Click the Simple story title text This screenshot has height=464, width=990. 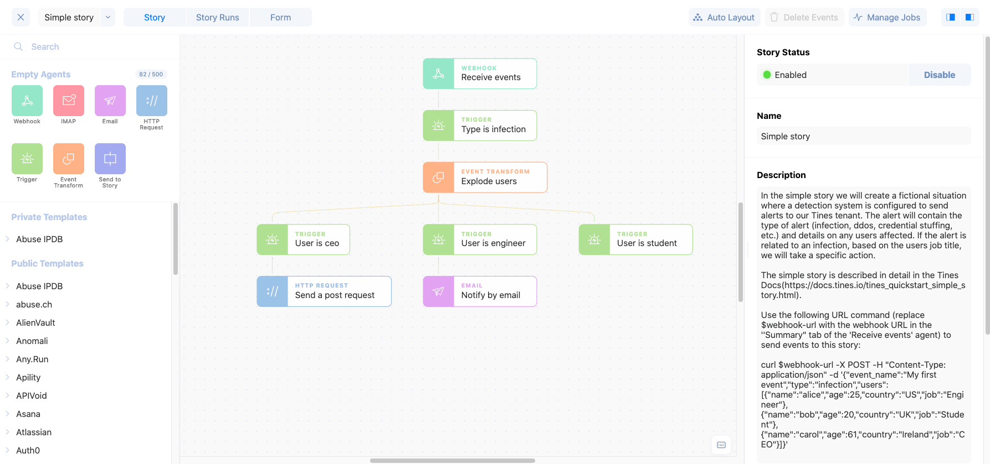click(x=69, y=17)
